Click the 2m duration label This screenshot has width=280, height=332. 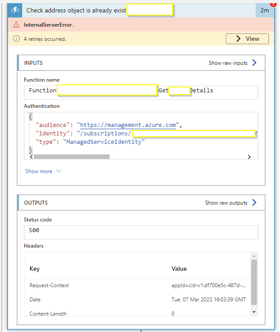point(264,10)
